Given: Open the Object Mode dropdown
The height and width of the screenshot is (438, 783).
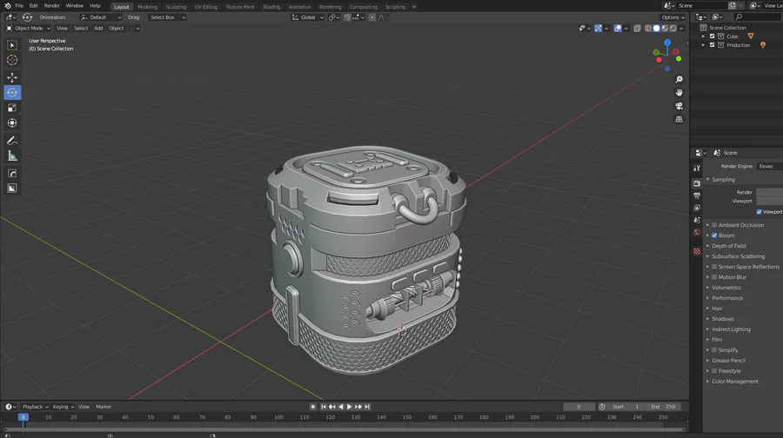Looking at the screenshot, I should tap(28, 29).
